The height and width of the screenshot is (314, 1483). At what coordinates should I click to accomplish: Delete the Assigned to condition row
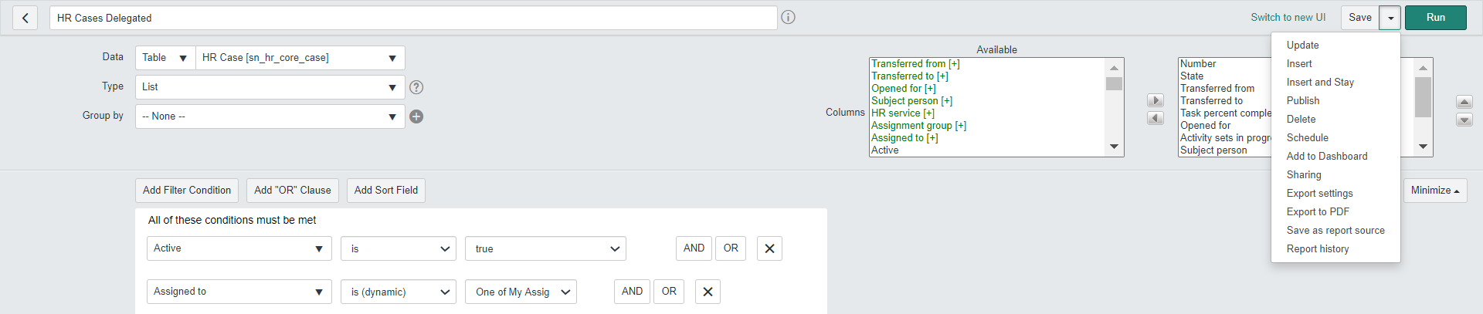pos(708,292)
